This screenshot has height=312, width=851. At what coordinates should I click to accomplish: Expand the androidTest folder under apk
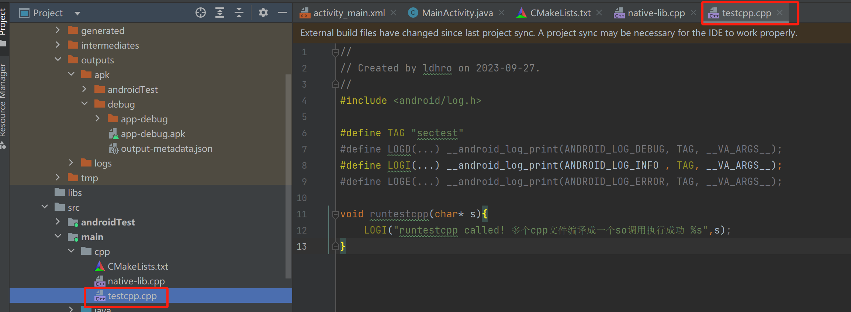pos(84,89)
